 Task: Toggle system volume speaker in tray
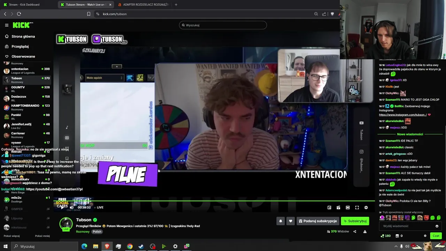coord(407,246)
